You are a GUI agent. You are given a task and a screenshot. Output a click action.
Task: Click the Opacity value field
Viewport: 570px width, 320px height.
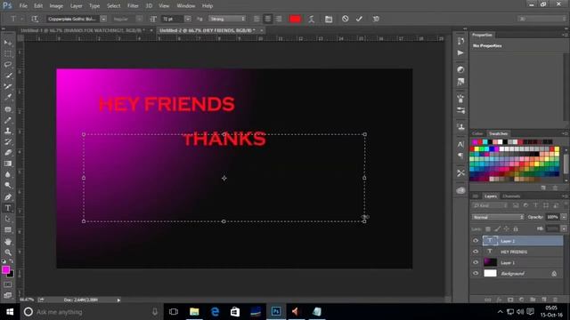click(552, 217)
